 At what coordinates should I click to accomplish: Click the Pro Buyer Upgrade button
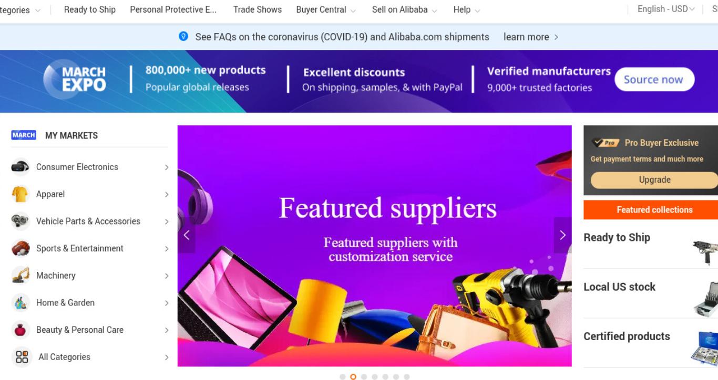point(654,180)
